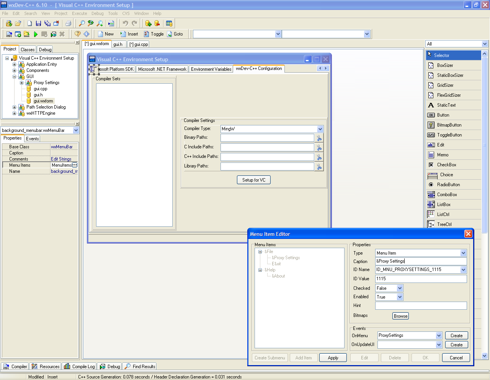Click Cancel in Menu Item Editor
490x380 pixels.
(x=456, y=358)
